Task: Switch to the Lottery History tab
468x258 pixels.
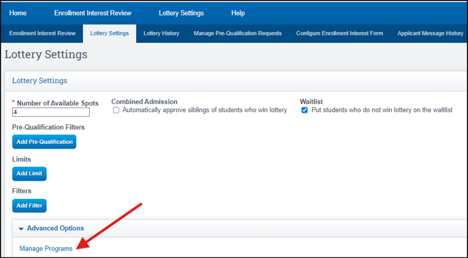Action: click(161, 33)
